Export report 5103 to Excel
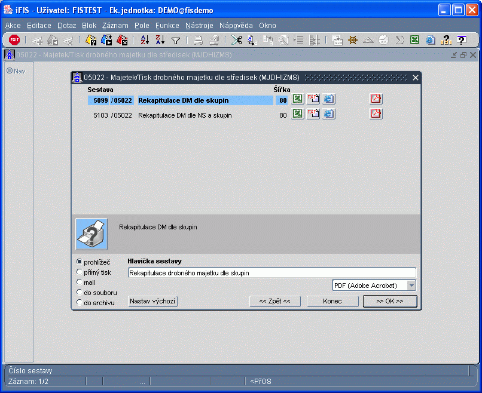 click(x=298, y=114)
